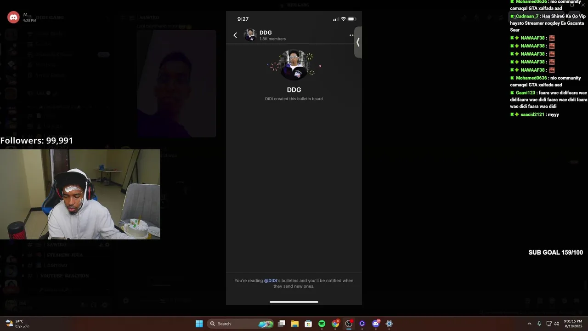Go back using the phone's back arrow
Viewport: 588px width, 331px height.
click(x=235, y=35)
